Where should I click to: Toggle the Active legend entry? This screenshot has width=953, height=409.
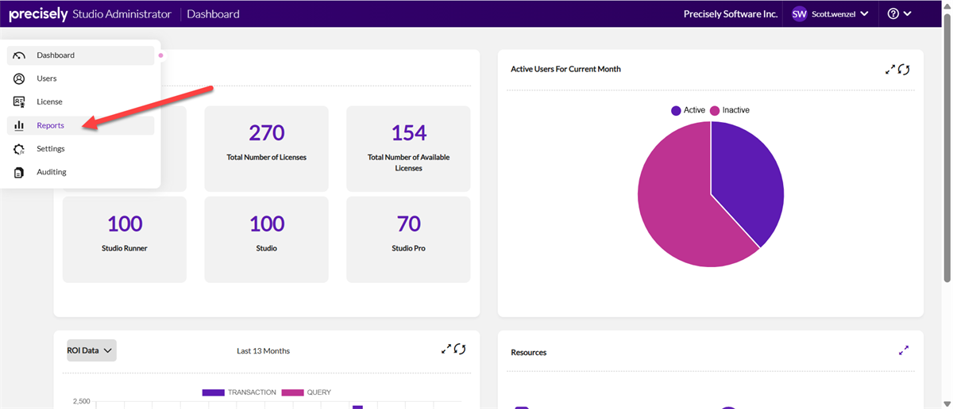coord(688,110)
